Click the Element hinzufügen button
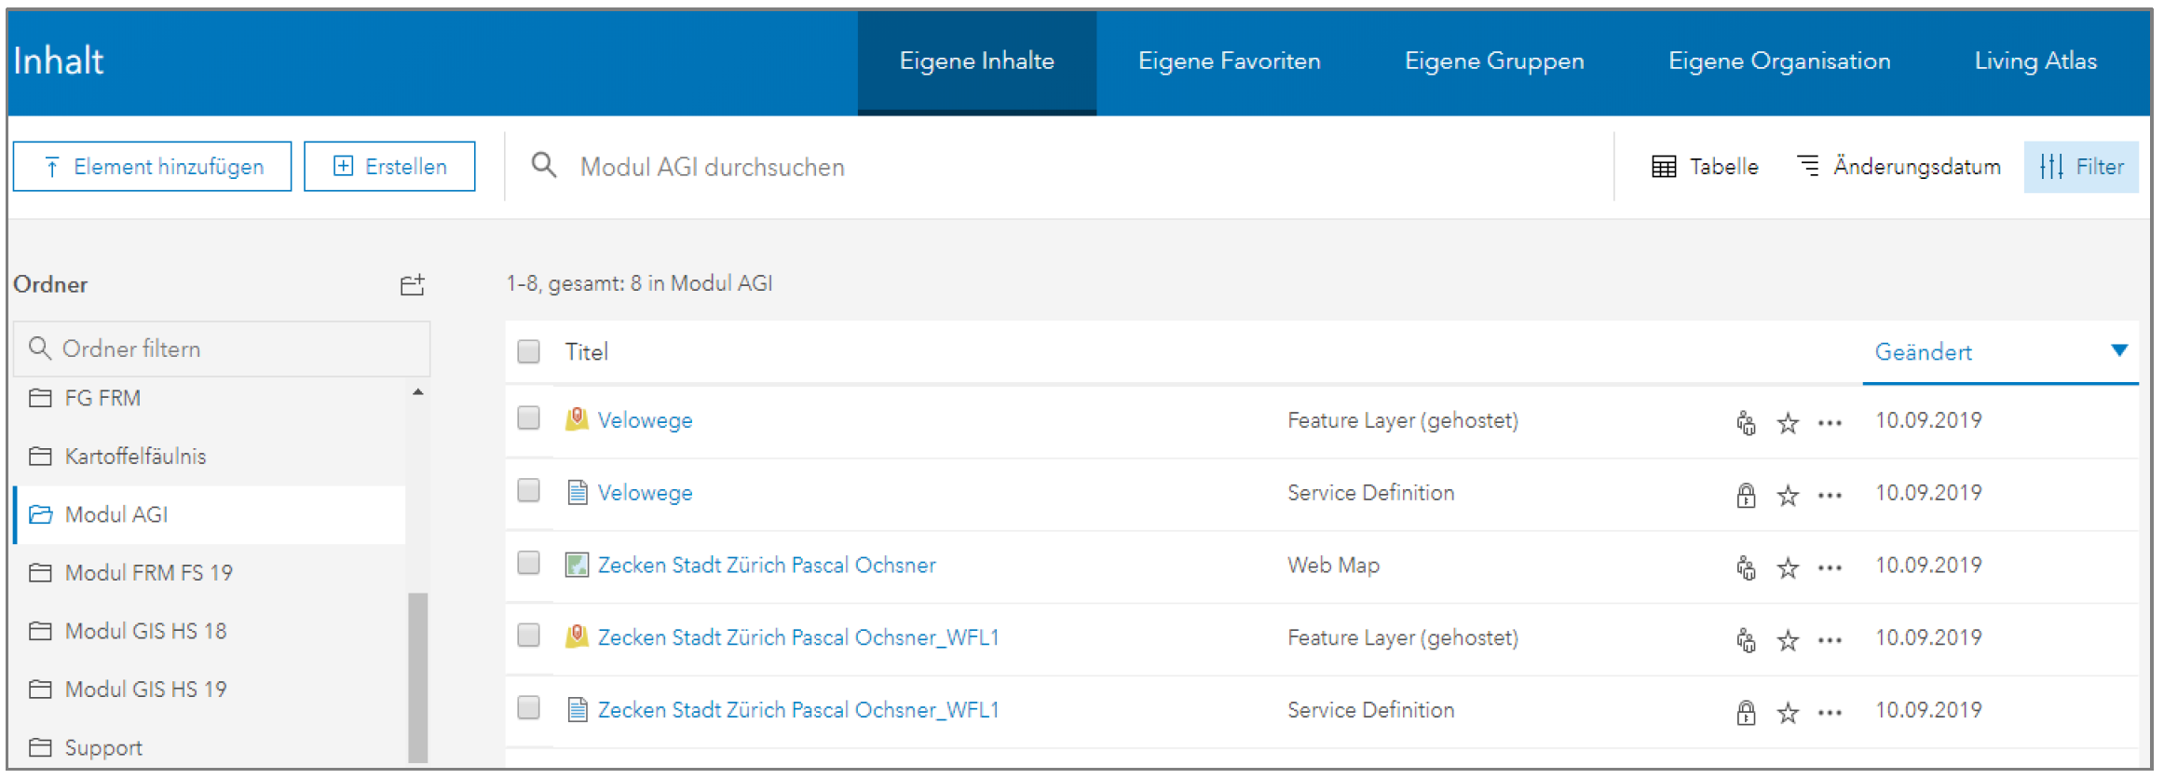Screen dimensions: 2164x779 click(152, 167)
